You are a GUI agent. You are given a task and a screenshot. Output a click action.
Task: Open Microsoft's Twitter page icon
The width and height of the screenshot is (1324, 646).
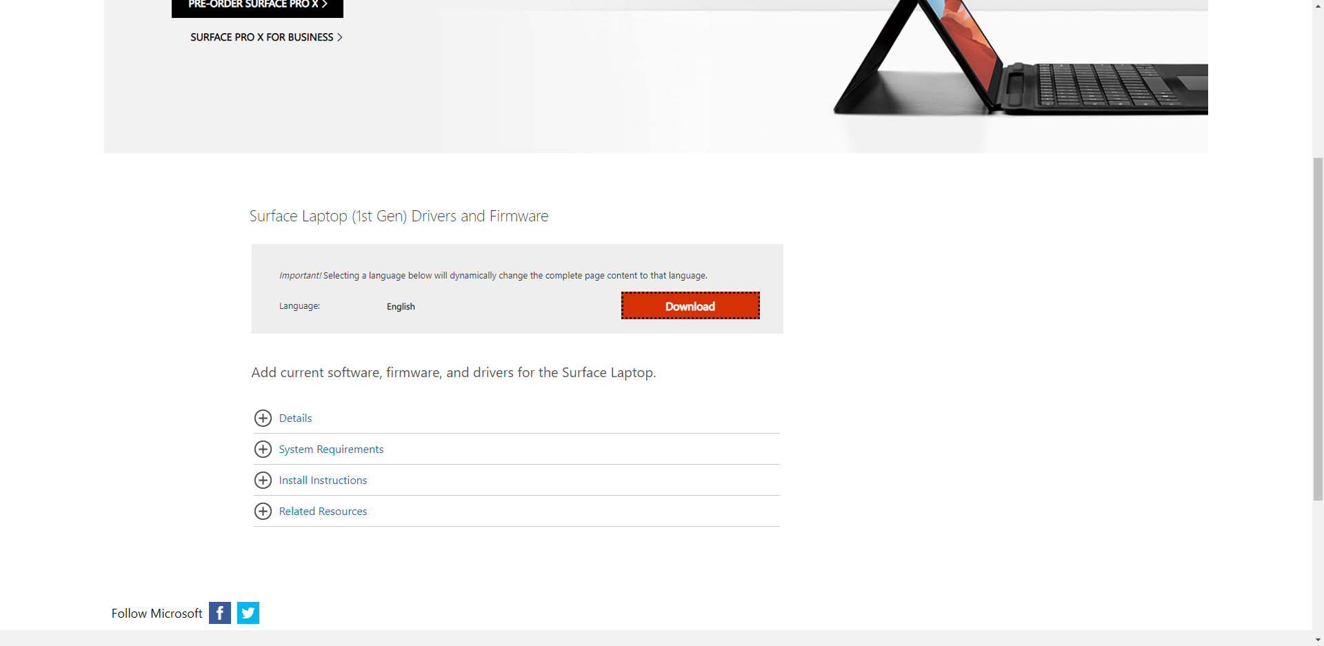coord(248,613)
